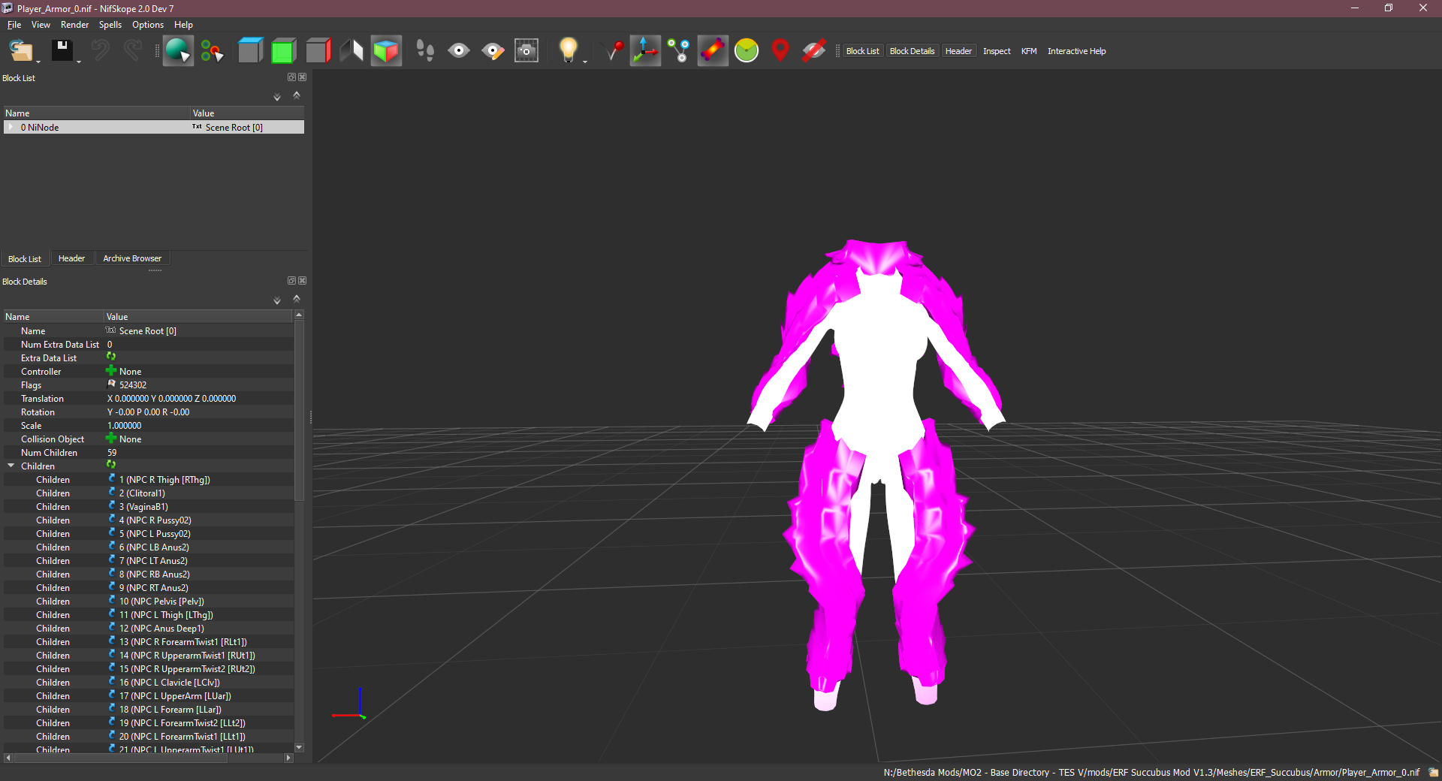The height and width of the screenshot is (781, 1442).
Task: Click the Block Details horizontal scrollbar
Action: [x=148, y=758]
